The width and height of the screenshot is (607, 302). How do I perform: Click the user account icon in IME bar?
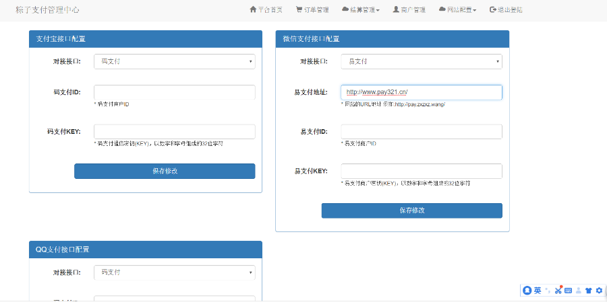pyautogui.click(x=579, y=291)
